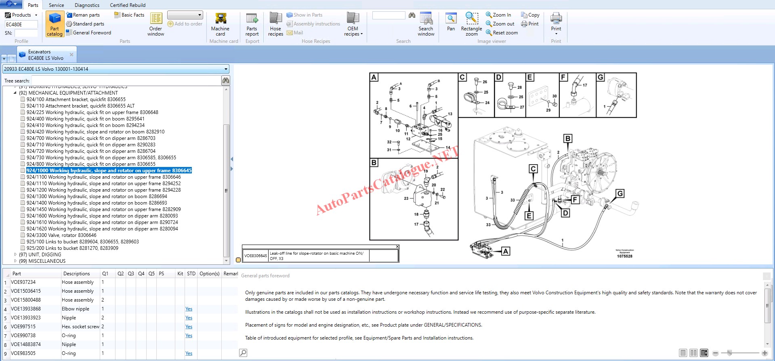Open the Machine card
Screen dimensions: 775x361
220,25
